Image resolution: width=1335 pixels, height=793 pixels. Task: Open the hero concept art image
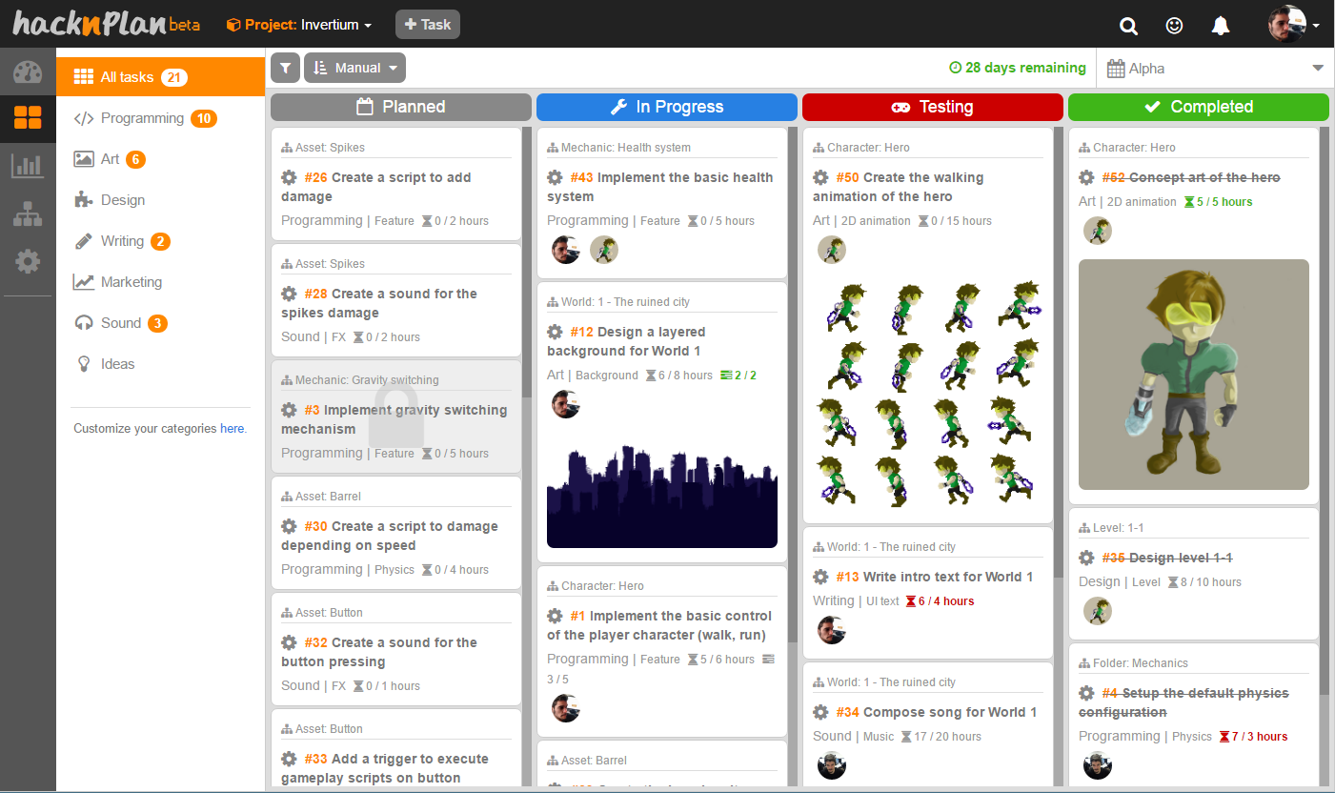click(x=1194, y=375)
